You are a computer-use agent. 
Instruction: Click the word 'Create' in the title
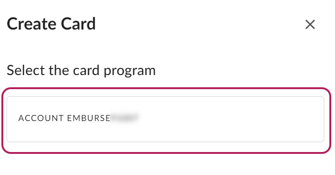click(x=32, y=23)
